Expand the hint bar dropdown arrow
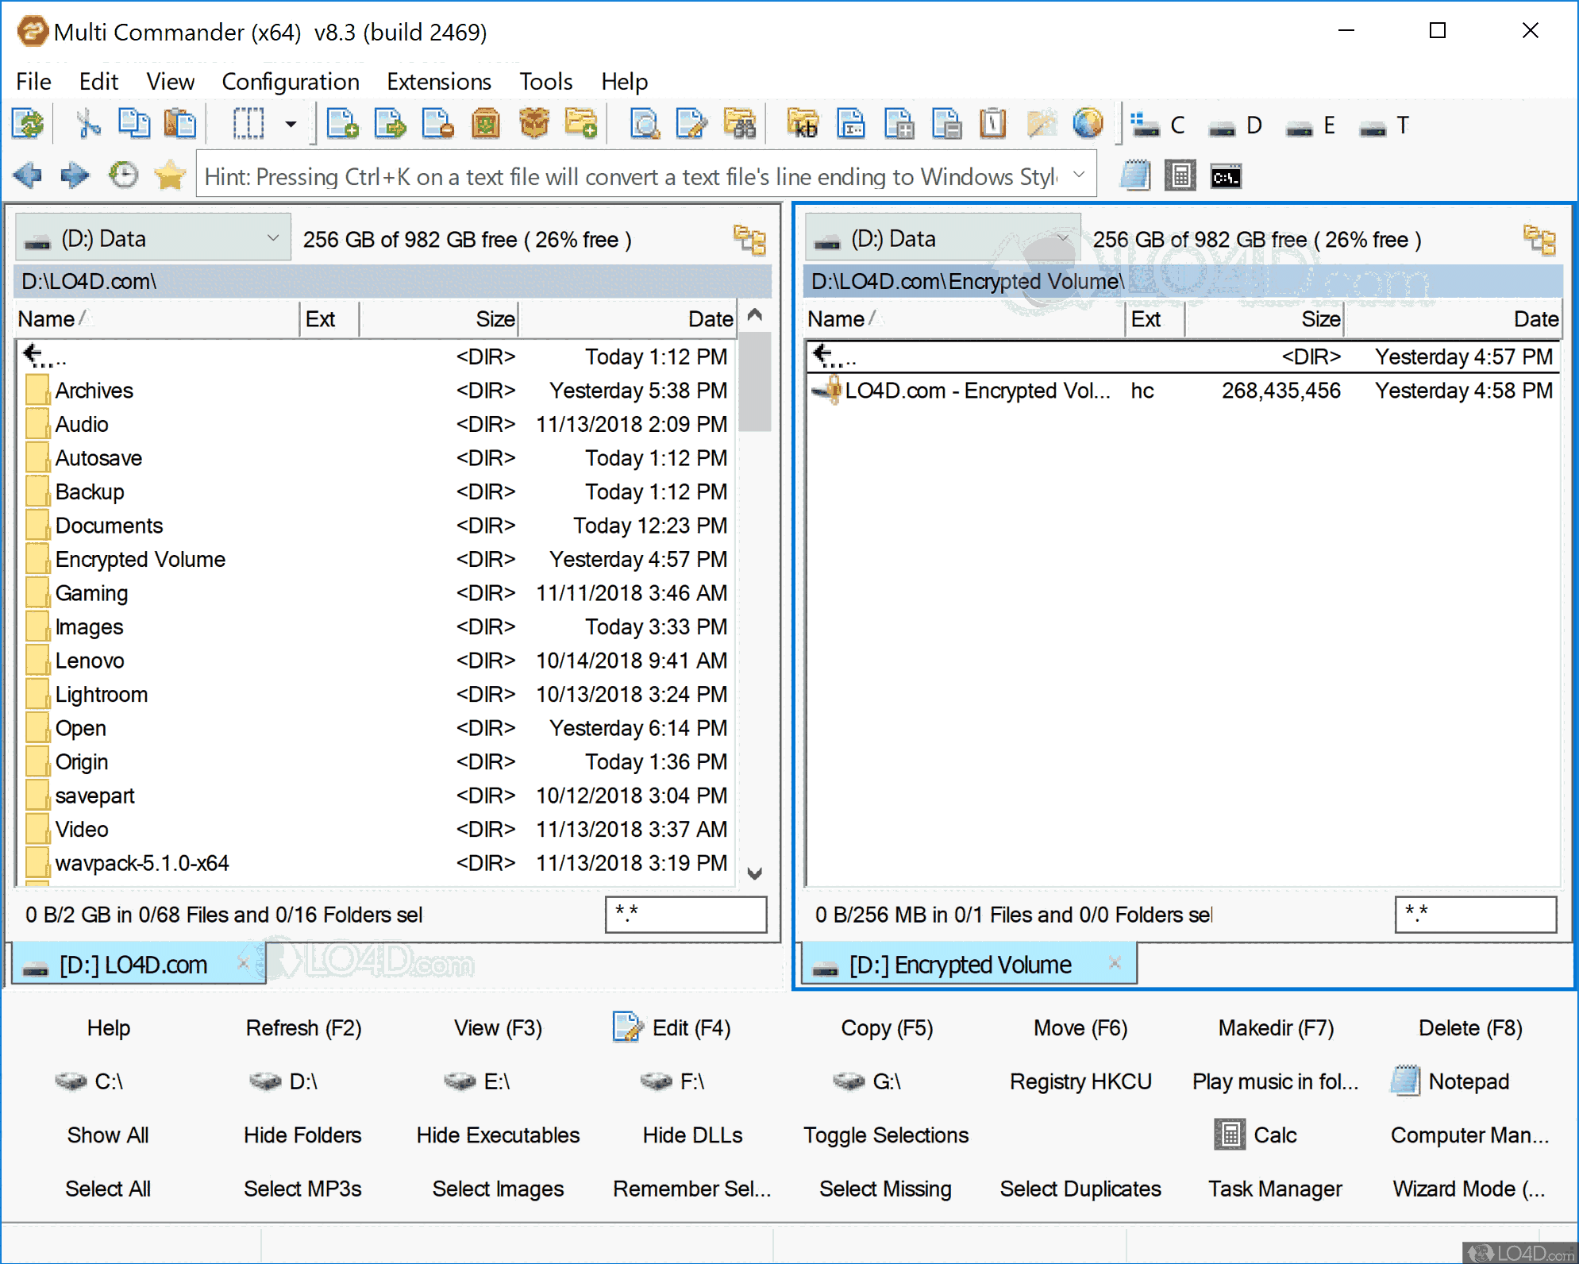Image resolution: width=1579 pixels, height=1264 pixels. pyautogui.click(x=1080, y=175)
